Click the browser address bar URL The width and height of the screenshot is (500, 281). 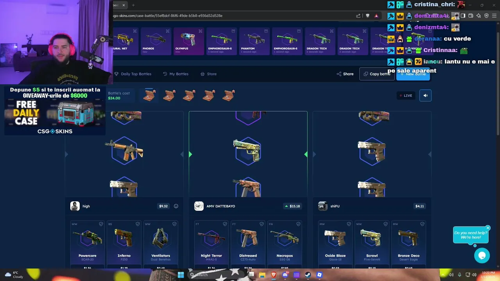coord(168,16)
